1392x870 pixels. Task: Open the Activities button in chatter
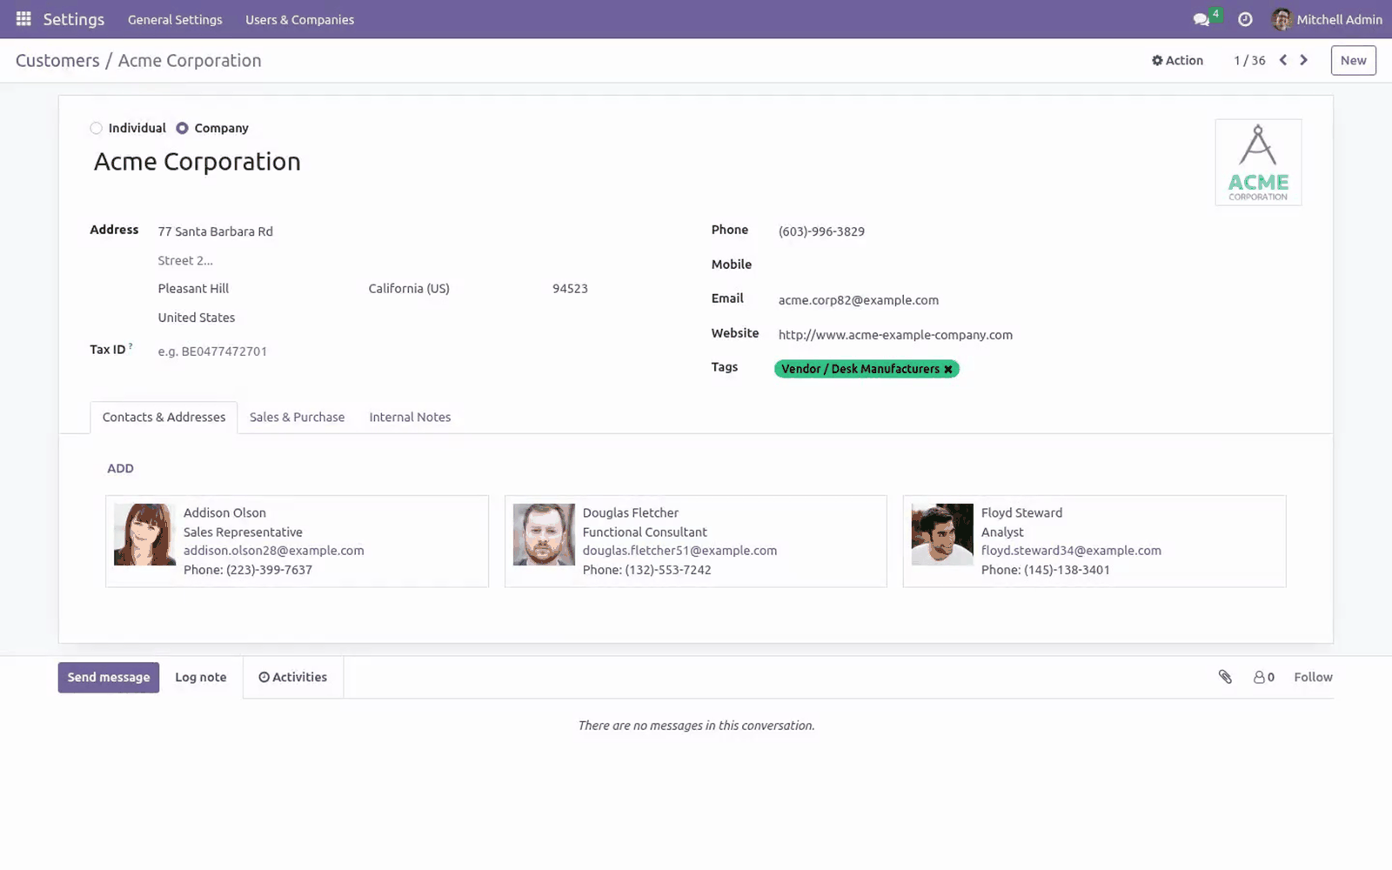coord(293,678)
